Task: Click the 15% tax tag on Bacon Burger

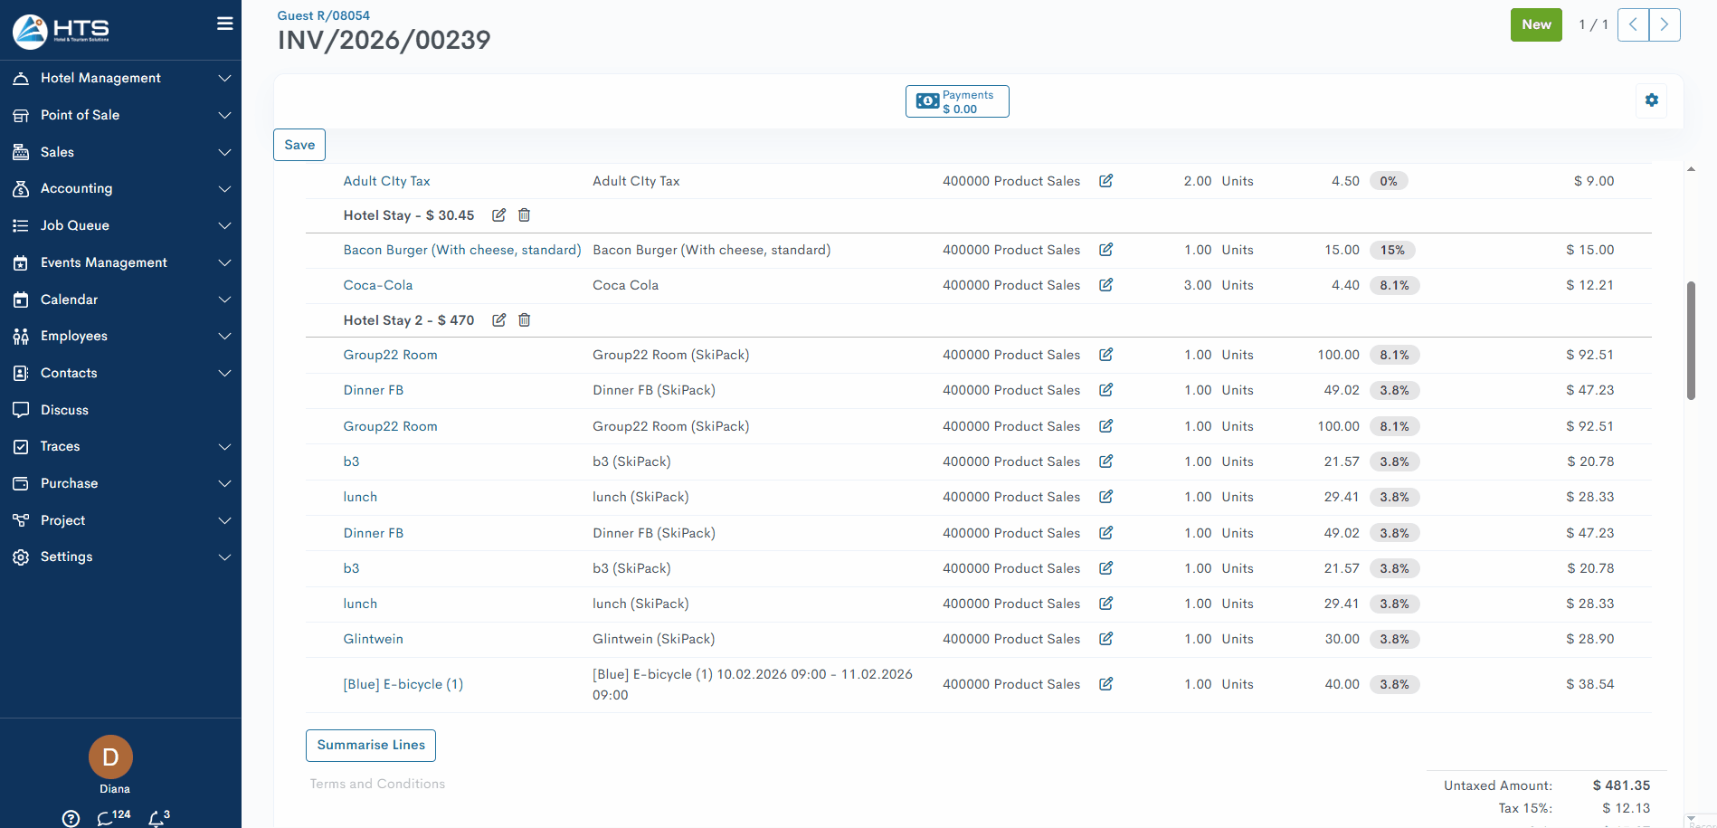Action: point(1392,251)
